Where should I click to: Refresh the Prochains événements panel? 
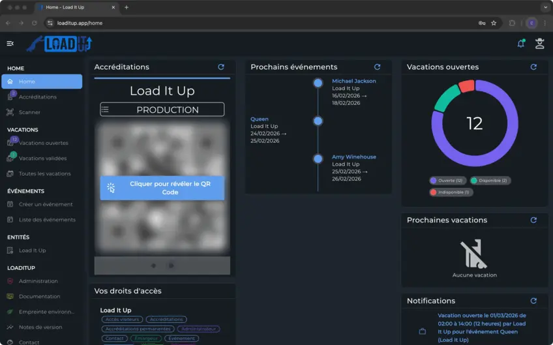[x=377, y=67]
